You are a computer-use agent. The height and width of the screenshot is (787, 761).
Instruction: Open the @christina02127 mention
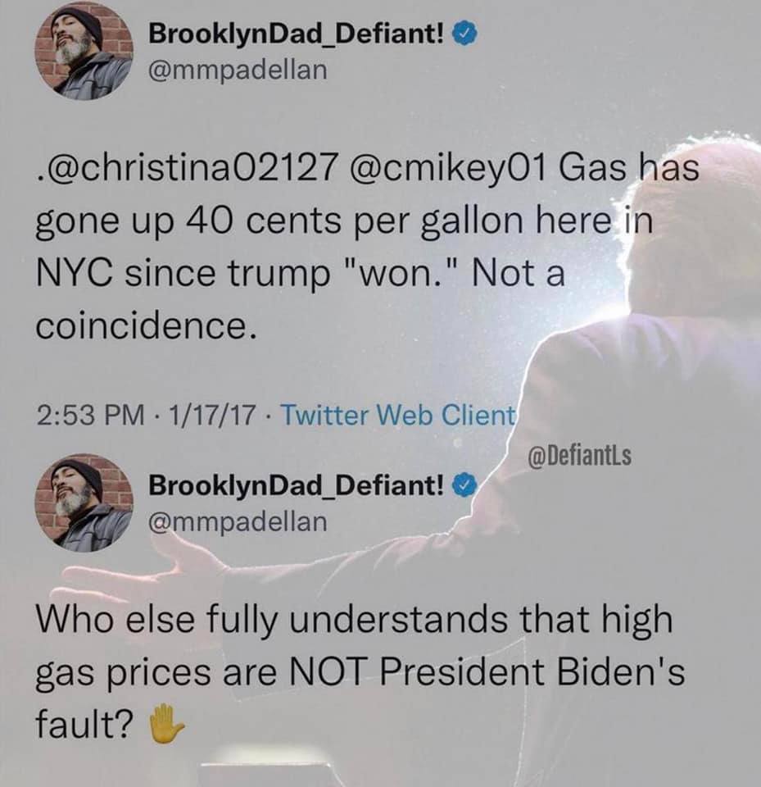(x=185, y=170)
